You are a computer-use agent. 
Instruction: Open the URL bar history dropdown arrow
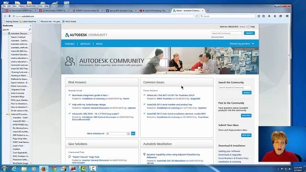click(x=194, y=16)
